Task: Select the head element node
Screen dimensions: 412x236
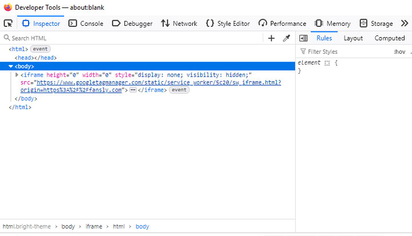Action: click(35, 58)
